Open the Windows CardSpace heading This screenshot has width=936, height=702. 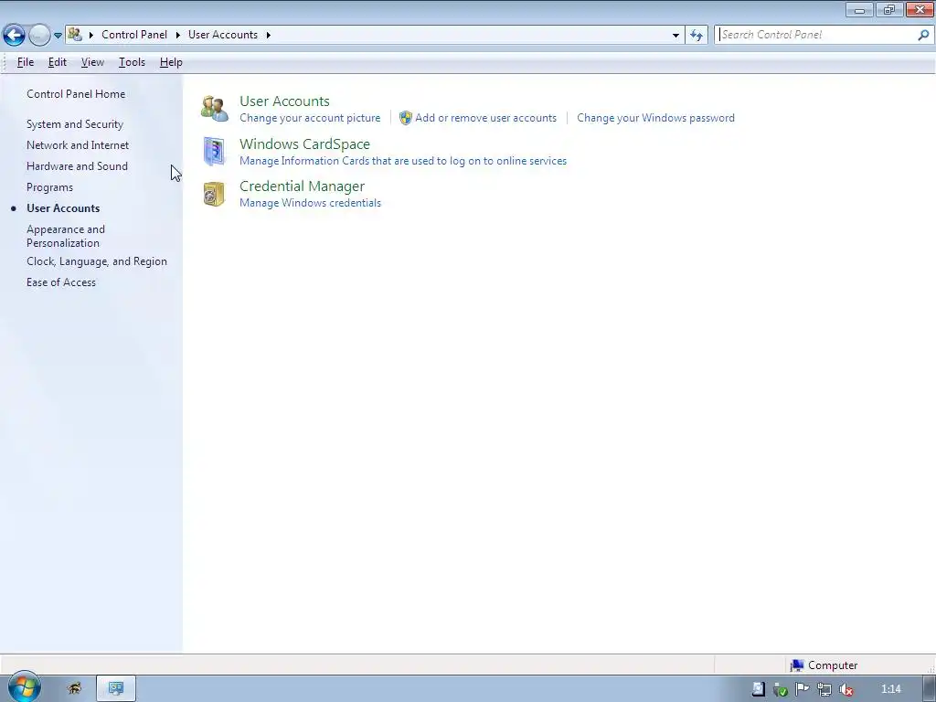(304, 144)
